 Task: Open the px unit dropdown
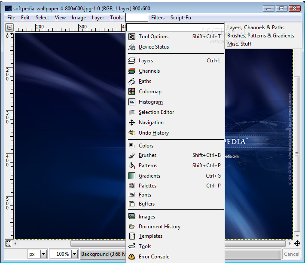pos(43,254)
